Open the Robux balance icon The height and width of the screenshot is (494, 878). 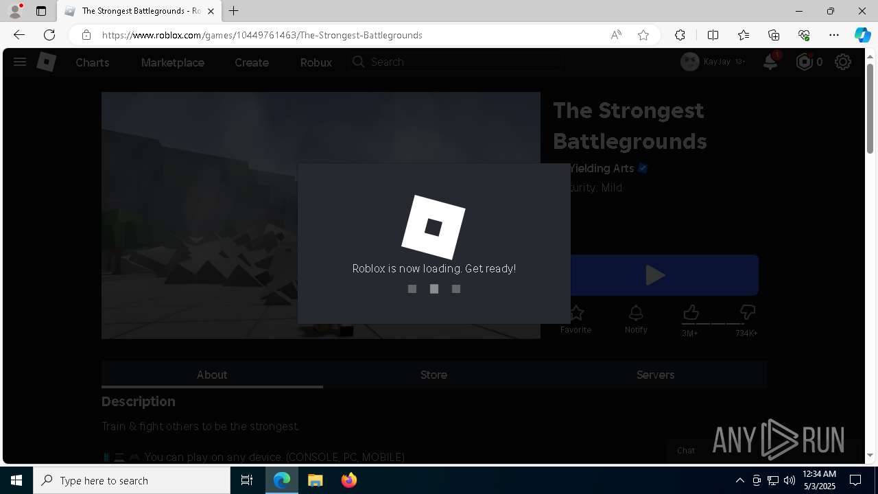804,62
